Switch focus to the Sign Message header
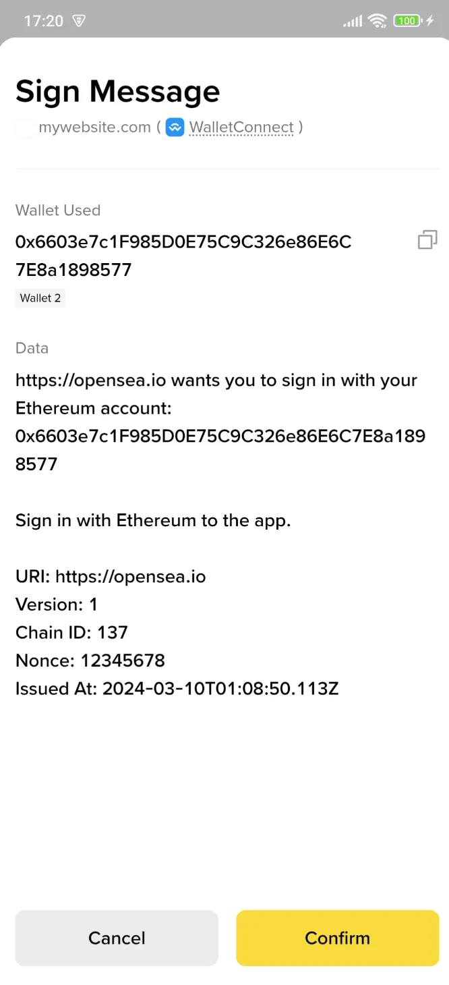Viewport: 449px width, 985px height. coord(117,91)
